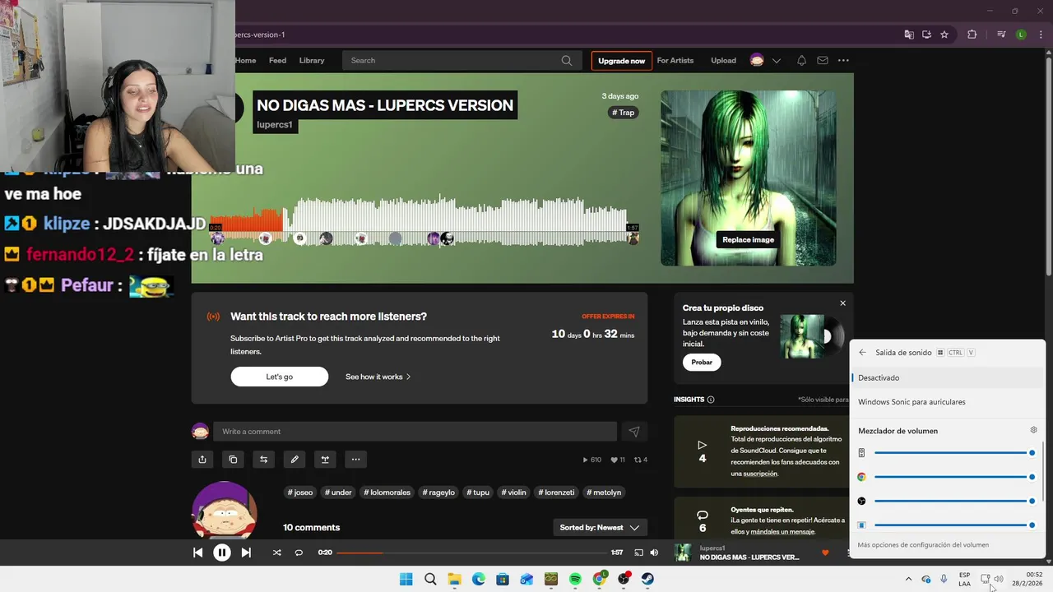This screenshot has width=1053, height=592.
Task: Open Steam from the taskbar
Action: pos(647,579)
